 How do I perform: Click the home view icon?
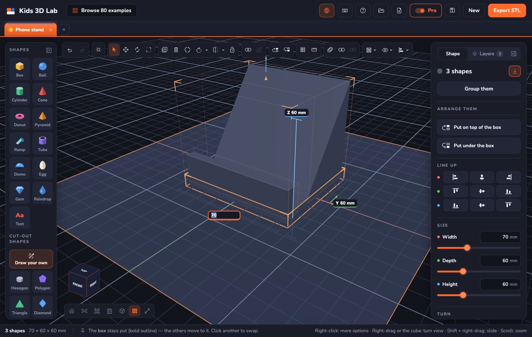click(x=72, y=311)
